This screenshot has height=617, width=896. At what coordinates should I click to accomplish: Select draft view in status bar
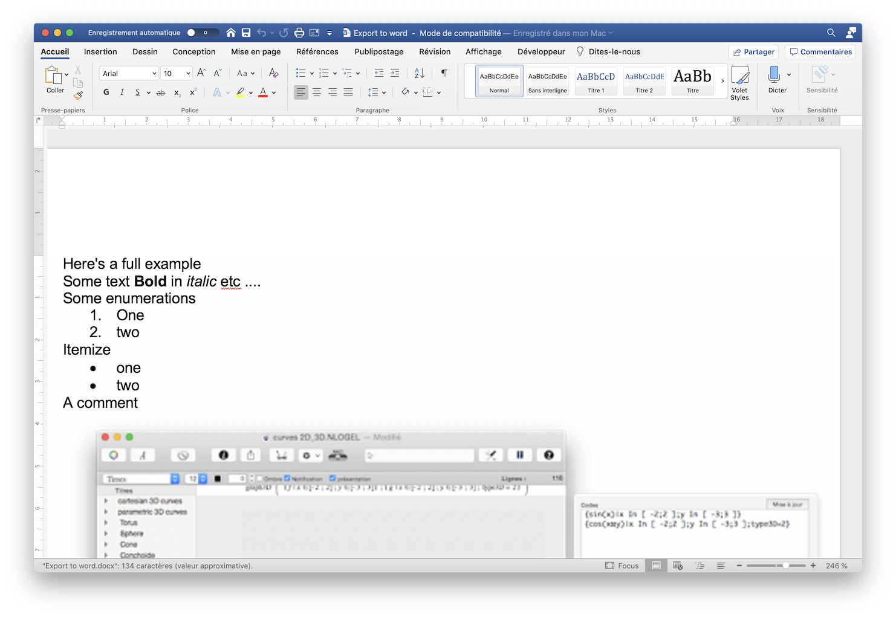click(721, 566)
